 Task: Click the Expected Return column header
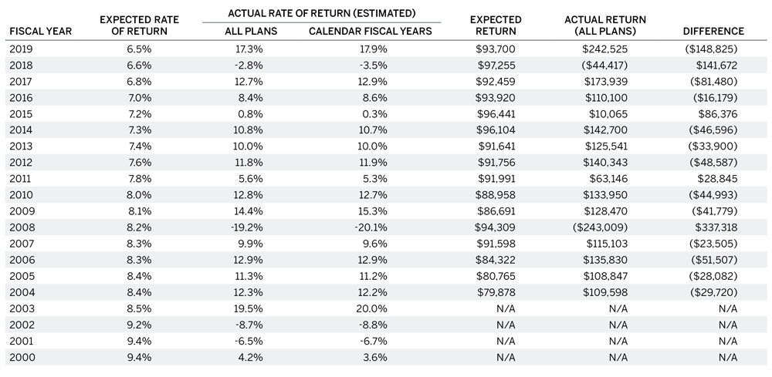(496, 25)
